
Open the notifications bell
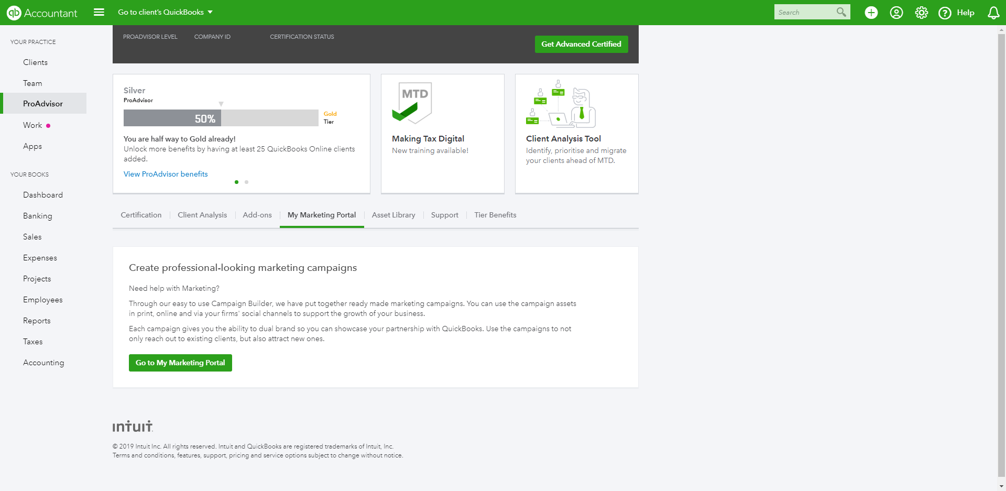click(993, 13)
